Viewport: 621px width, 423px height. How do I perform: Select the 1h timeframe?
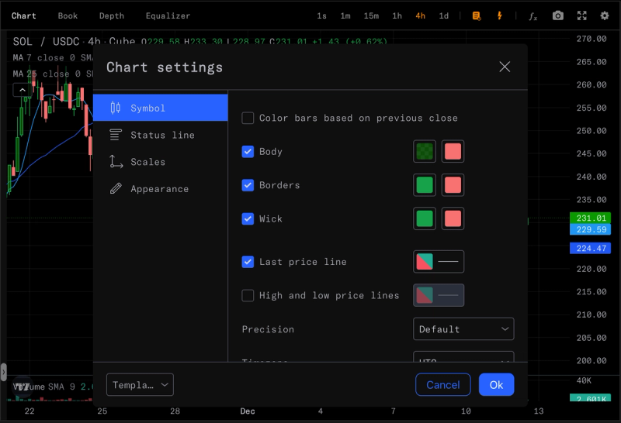tap(397, 15)
